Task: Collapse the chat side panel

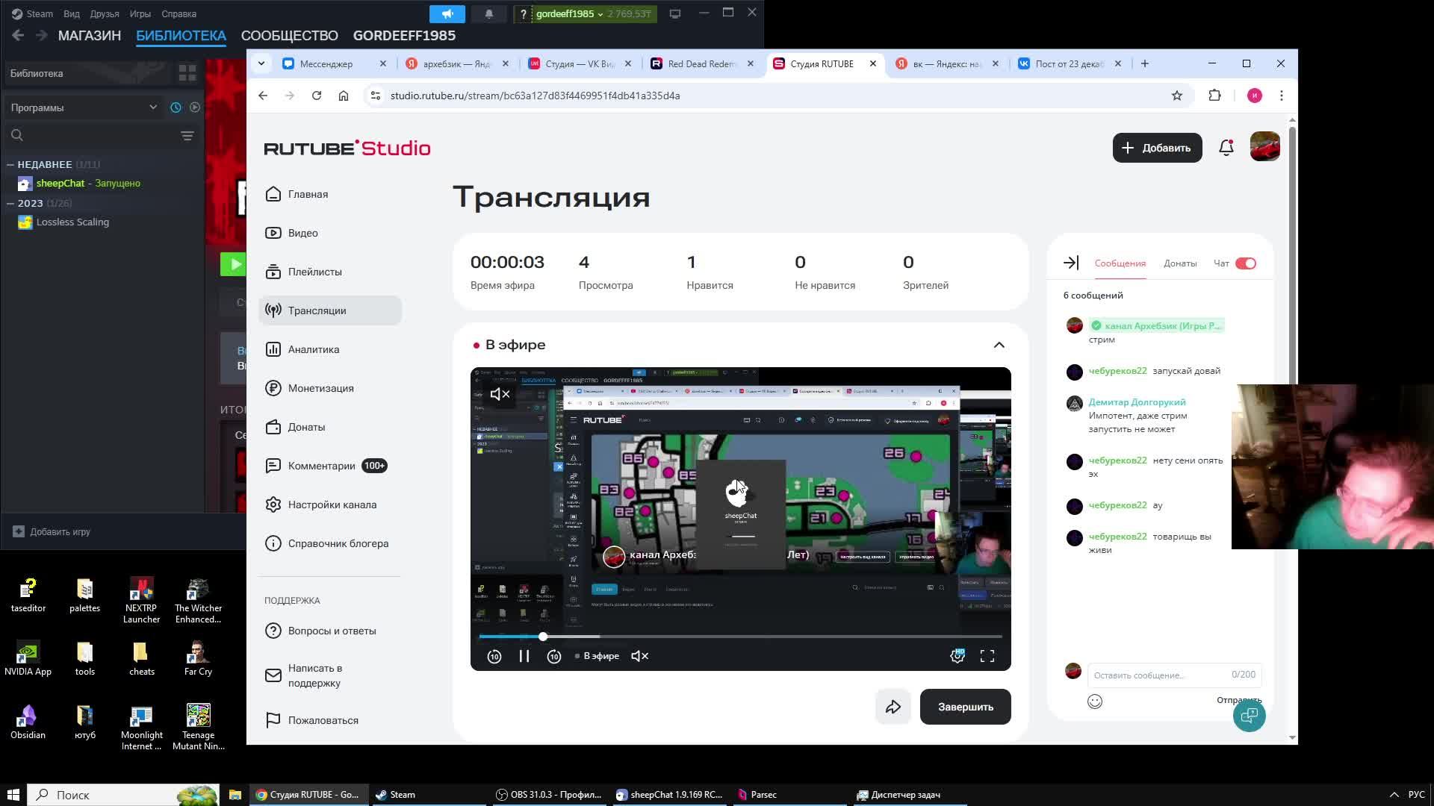Action: click(x=1071, y=263)
